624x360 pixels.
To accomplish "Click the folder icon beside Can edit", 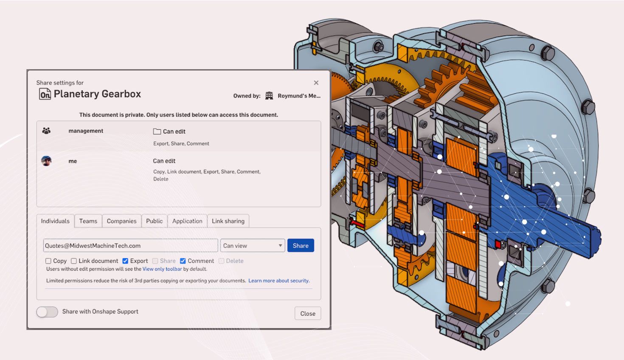I will coord(157,132).
